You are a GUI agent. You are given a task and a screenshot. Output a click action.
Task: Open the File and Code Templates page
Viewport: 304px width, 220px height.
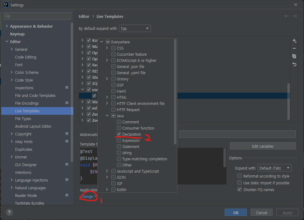click(x=35, y=95)
